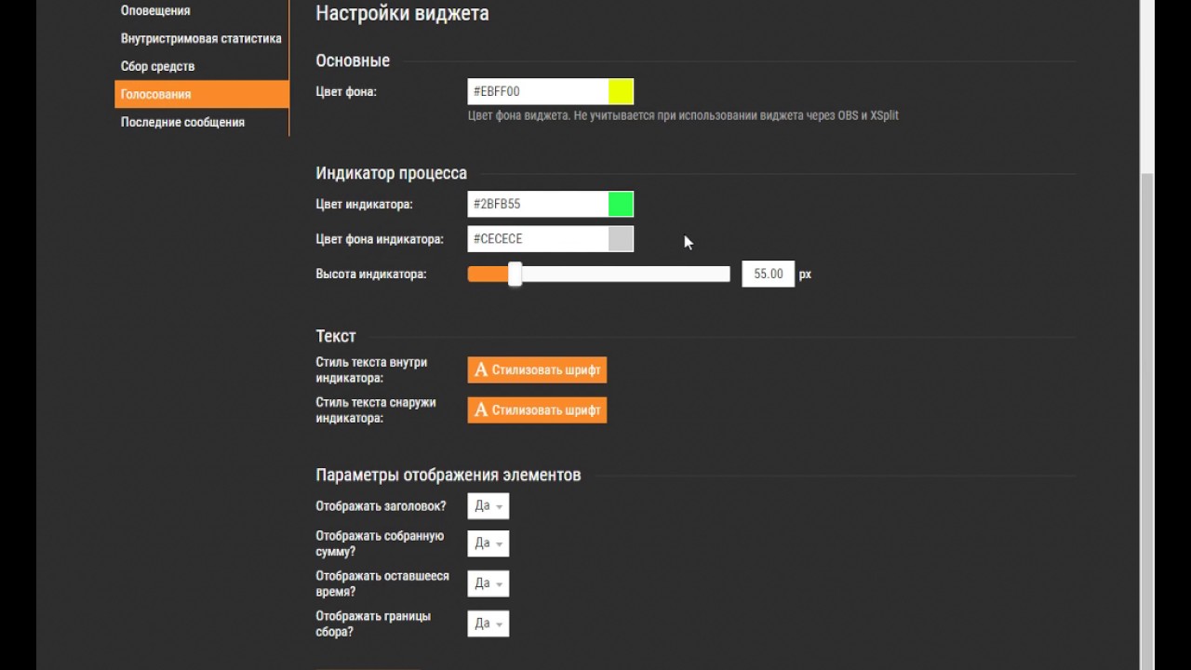Select the Голосования sidebar item

(201, 94)
